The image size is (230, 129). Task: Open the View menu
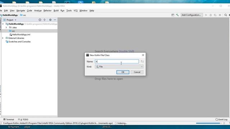(x=12, y=10)
